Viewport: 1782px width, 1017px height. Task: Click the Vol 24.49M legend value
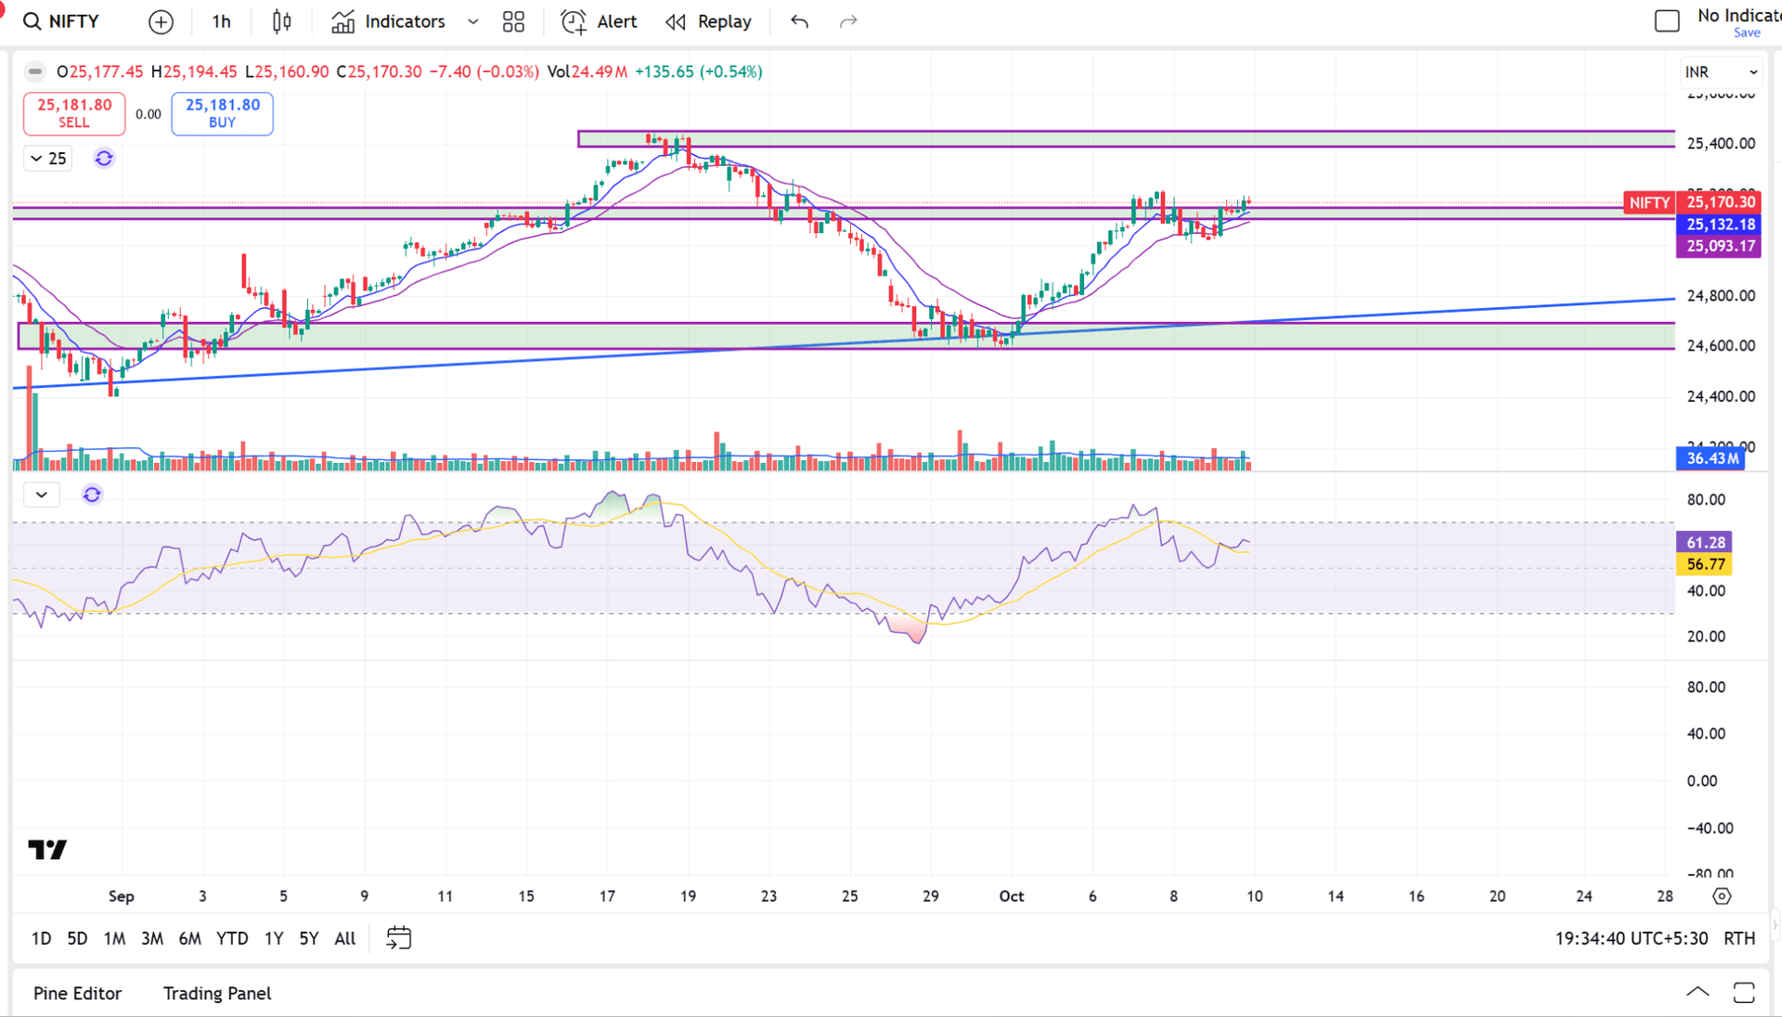click(588, 71)
